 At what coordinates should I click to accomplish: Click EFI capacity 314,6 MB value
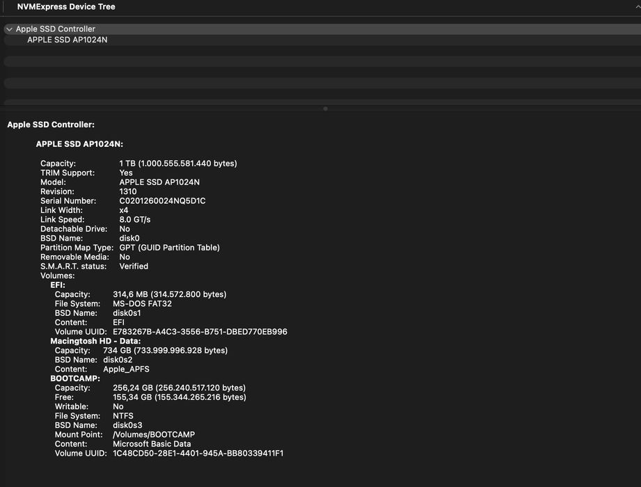170,294
